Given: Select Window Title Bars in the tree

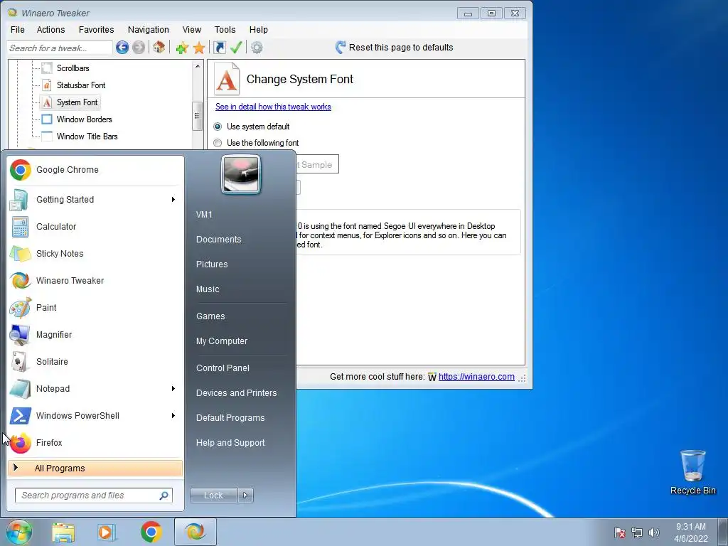Looking at the screenshot, I should point(87,136).
